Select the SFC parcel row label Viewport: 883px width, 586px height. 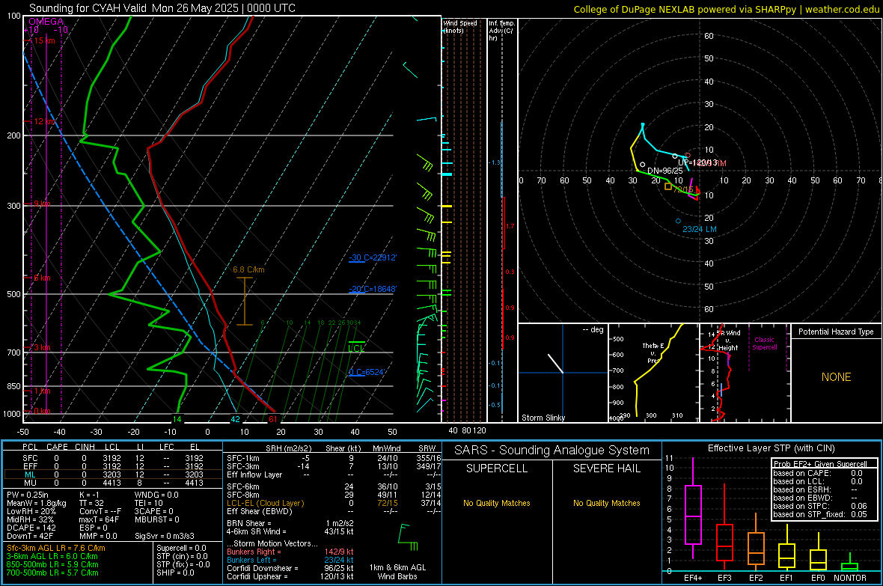[x=30, y=458]
